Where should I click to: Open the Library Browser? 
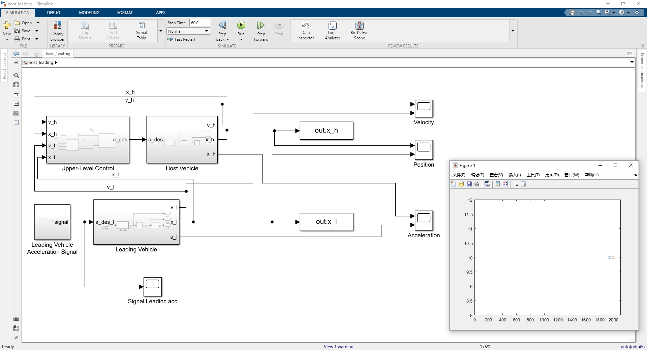(x=57, y=31)
